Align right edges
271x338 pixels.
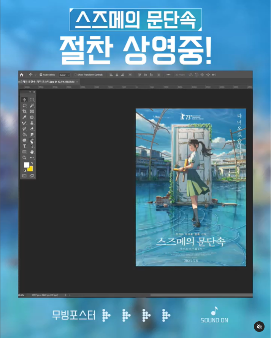tap(122, 75)
